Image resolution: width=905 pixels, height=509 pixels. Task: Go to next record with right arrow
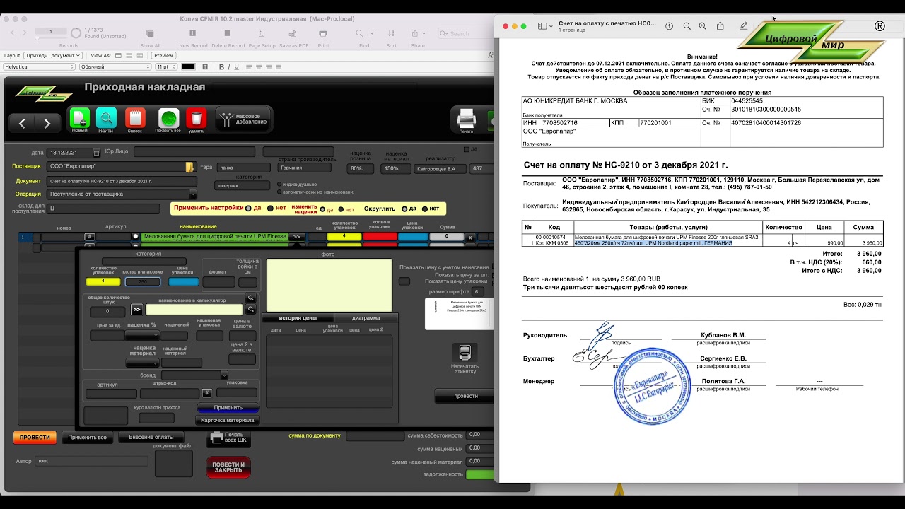[x=47, y=123]
